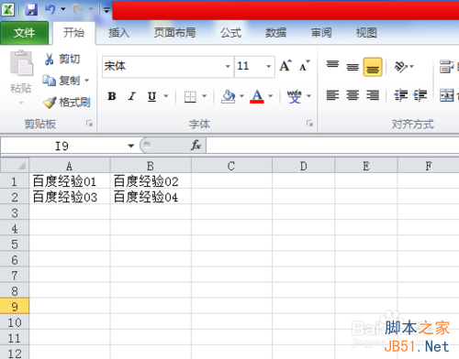
Task: Toggle underline formatting U
Action: tap(151, 96)
